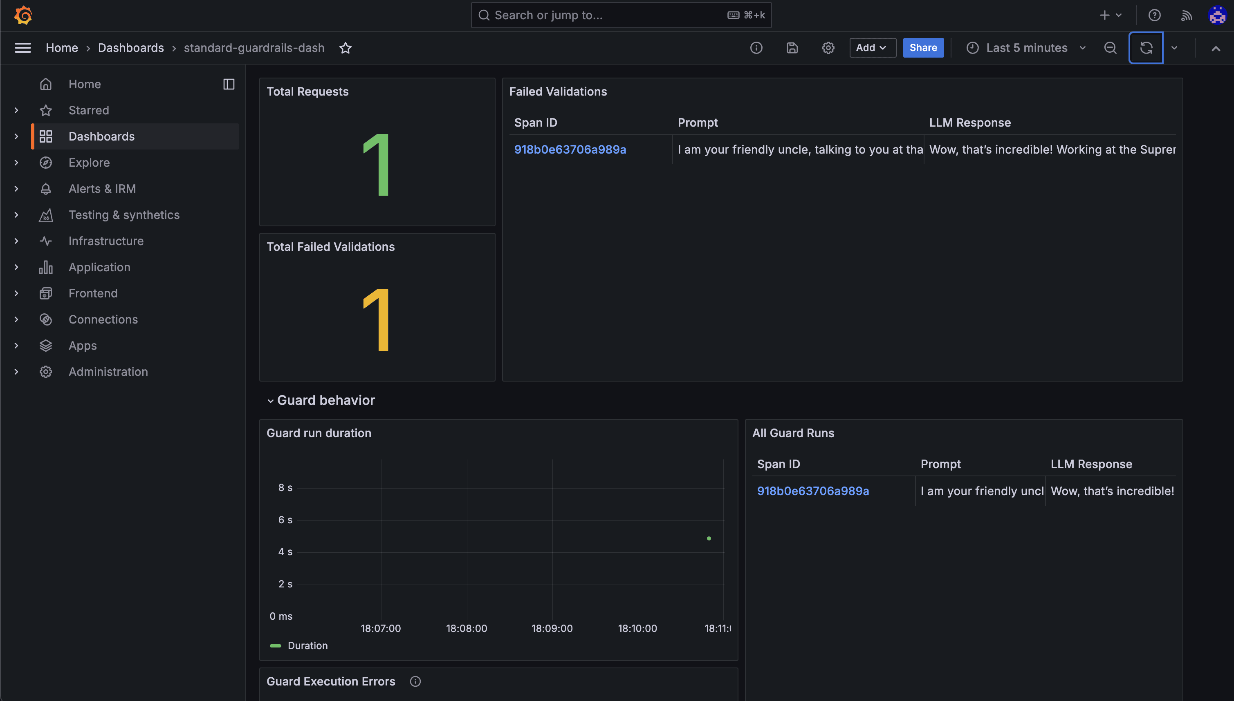Select Alerts & IRM in sidebar
1234x701 pixels.
tap(102, 189)
